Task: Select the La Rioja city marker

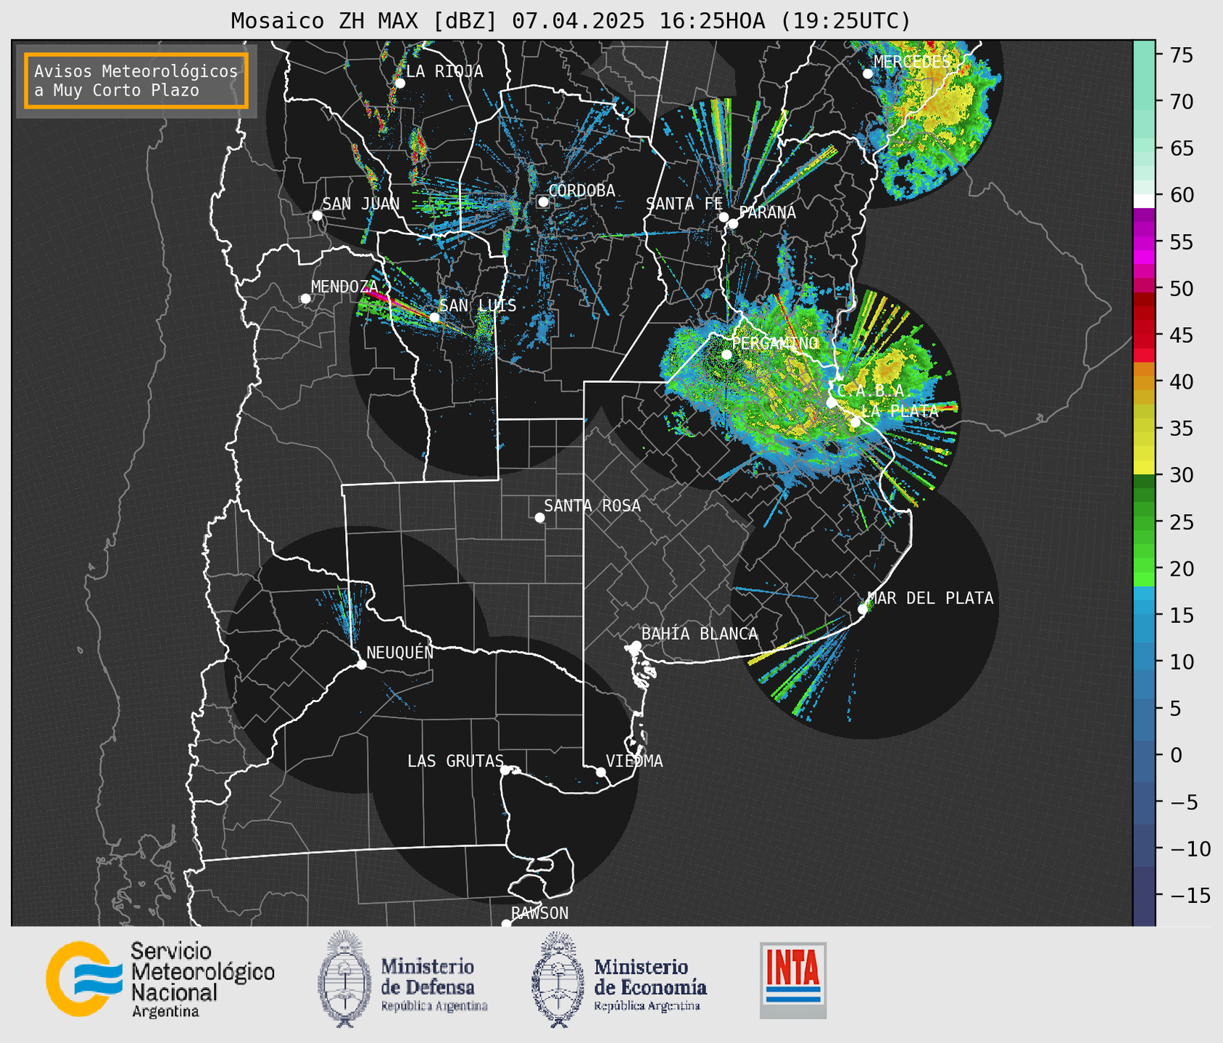Action: [399, 83]
